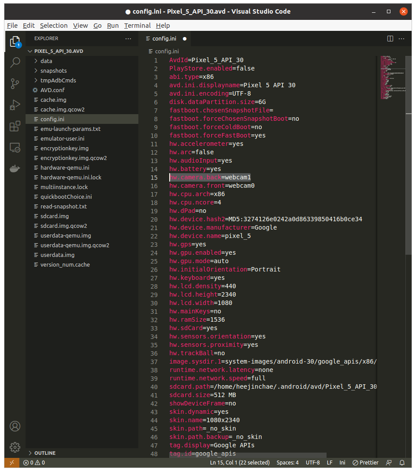This screenshot has height=472, width=416.
Task: Open Explorer Views and More Actions ellipsis
Action: point(128,38)
